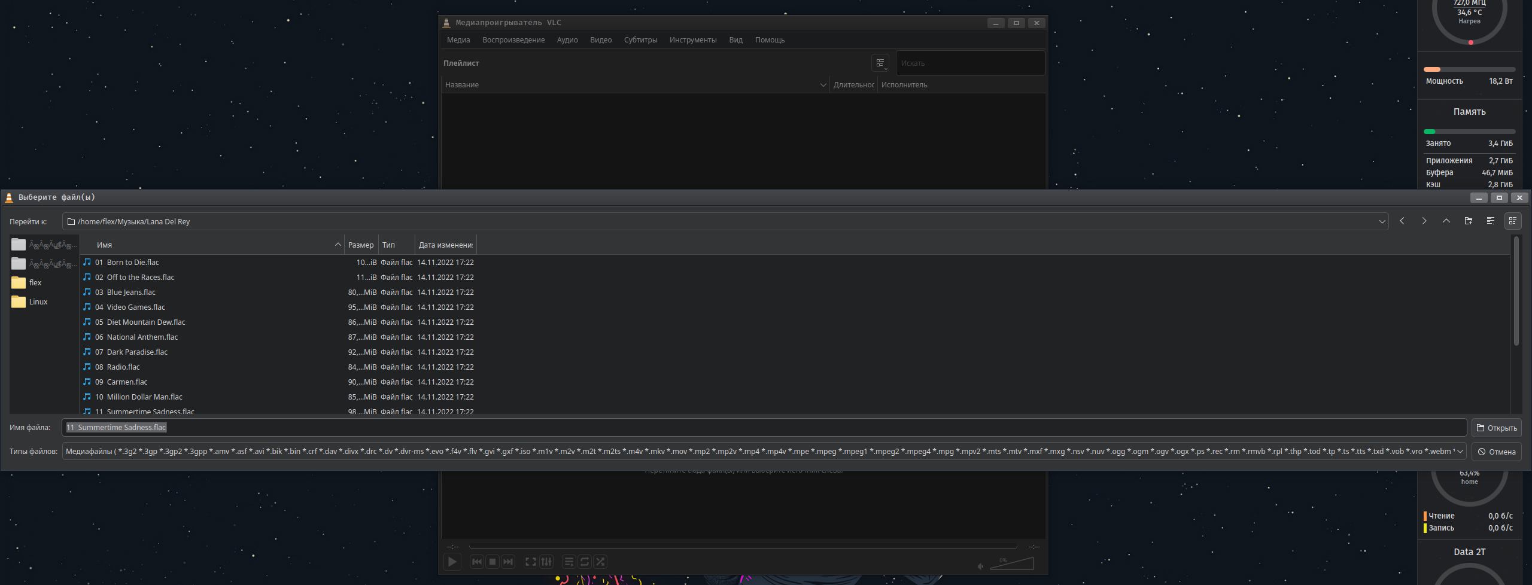
Task: Go forward in file dialog history
Action: click(1424, 221)
